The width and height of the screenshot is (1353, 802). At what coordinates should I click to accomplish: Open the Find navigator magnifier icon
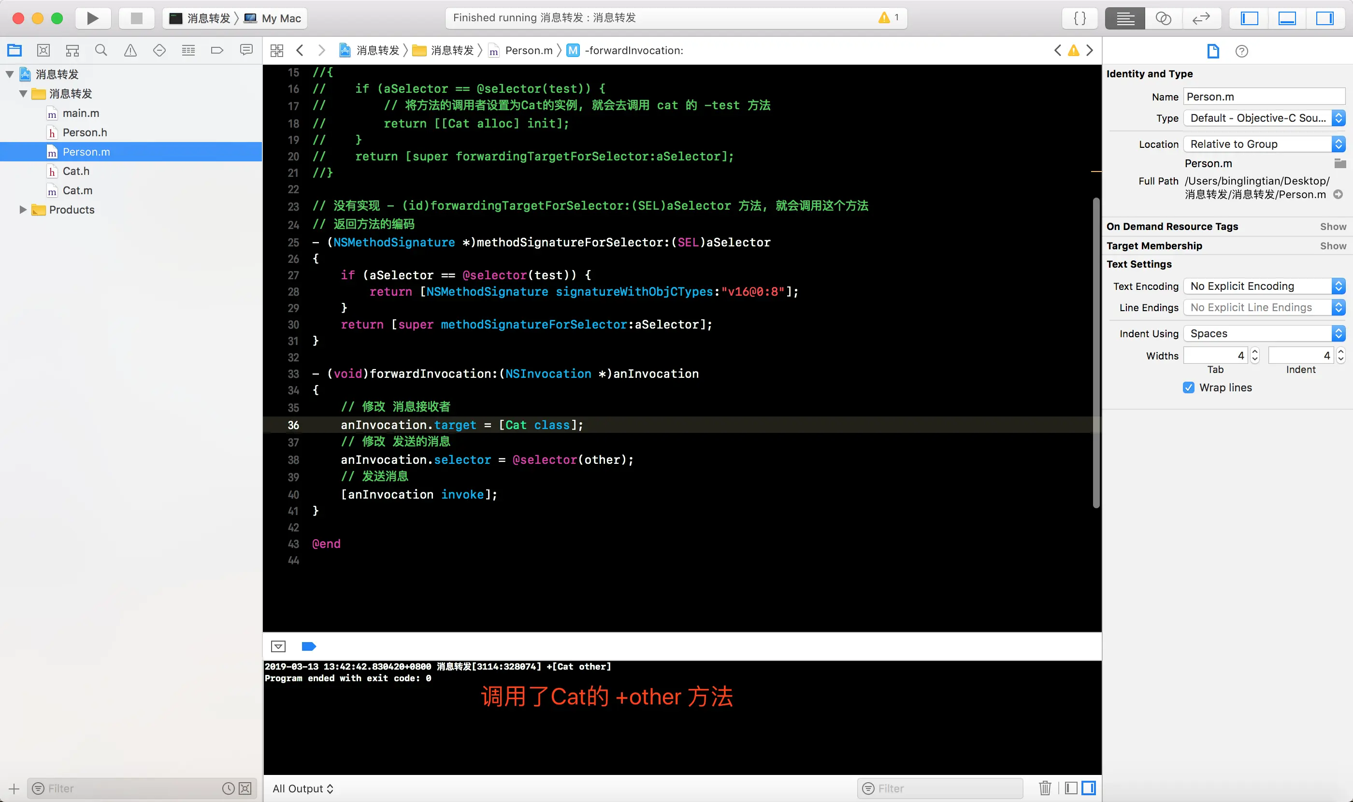(x=101, y=50)
